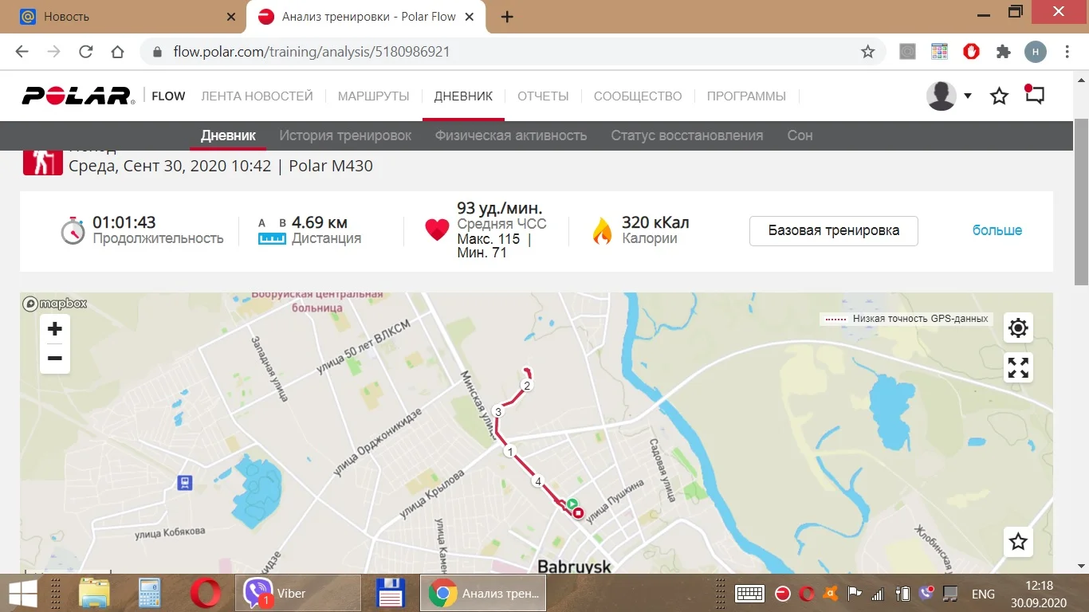Select the ДНЕВНИК menu item

(x=463, y=96)
